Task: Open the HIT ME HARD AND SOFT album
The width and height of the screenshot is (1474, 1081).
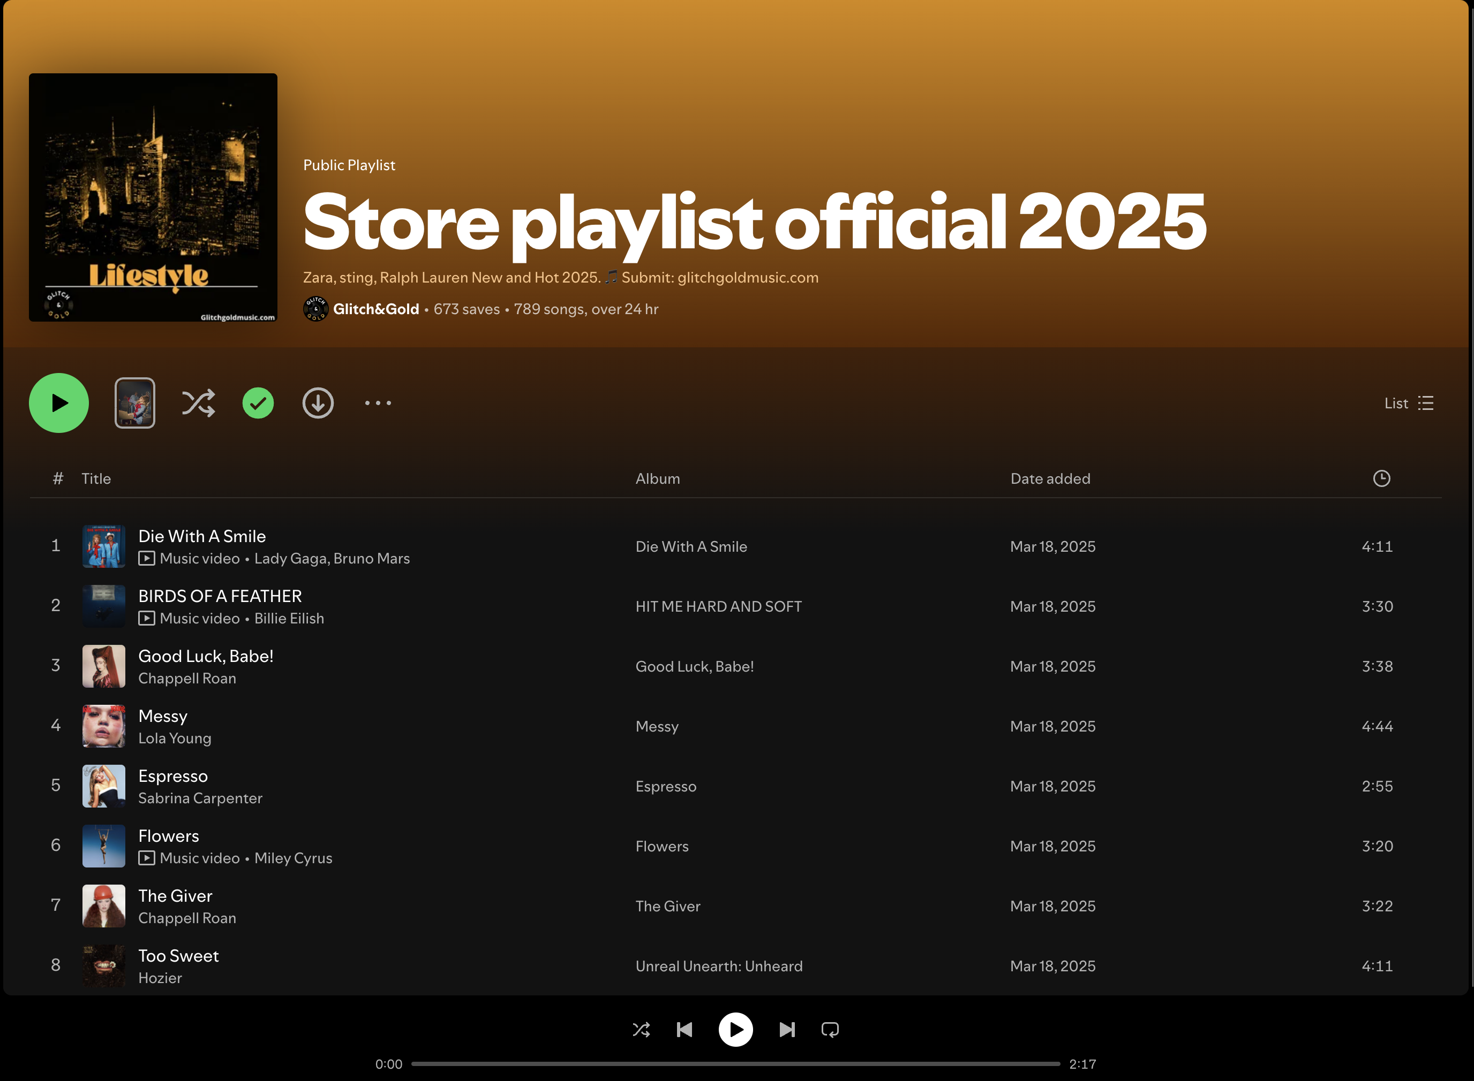Action: click(x=718, y=606)
